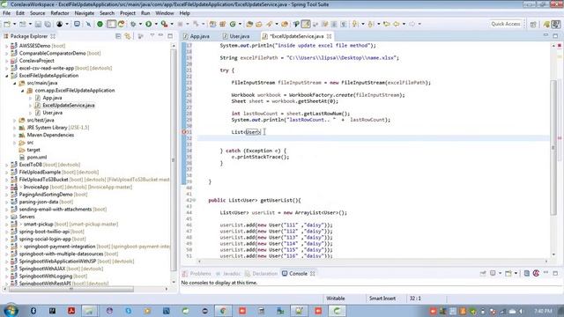Image resolution: width=564 pixels, height=317 pixels.
Task: Collapse the ExcelFileUpdateApplication project node
Action: click(x=6, y=76)
